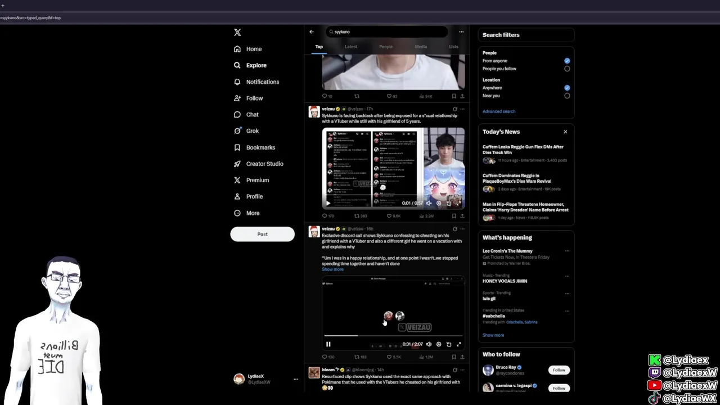Like veizau 16h post with 5.5K likes
Image resolution: width=720 pixels, height=405 pixels.
pos(394,357)
